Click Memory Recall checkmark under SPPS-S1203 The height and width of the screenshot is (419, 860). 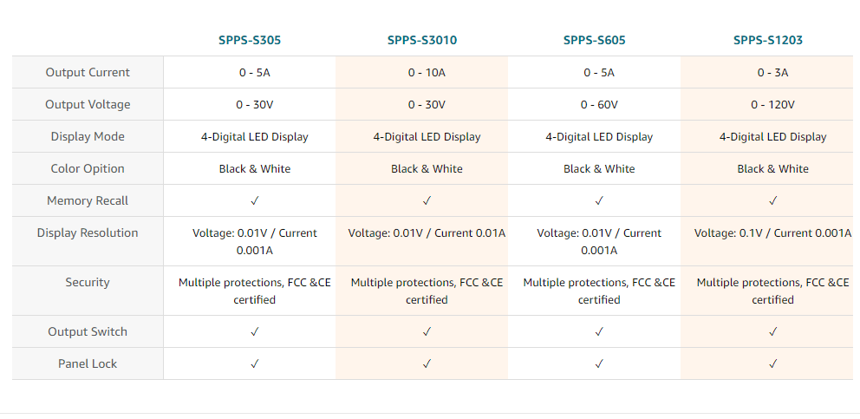coord(772,200)
